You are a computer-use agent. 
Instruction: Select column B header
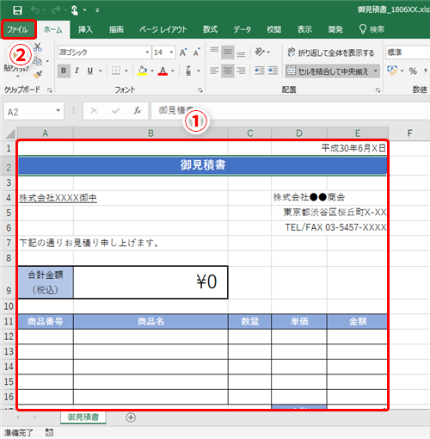coord(150,133)
